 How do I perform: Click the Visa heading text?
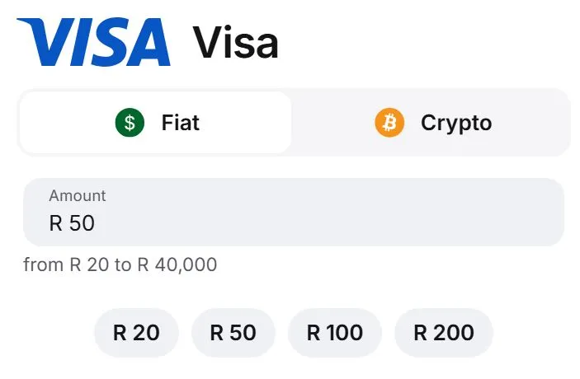(236, 43)
